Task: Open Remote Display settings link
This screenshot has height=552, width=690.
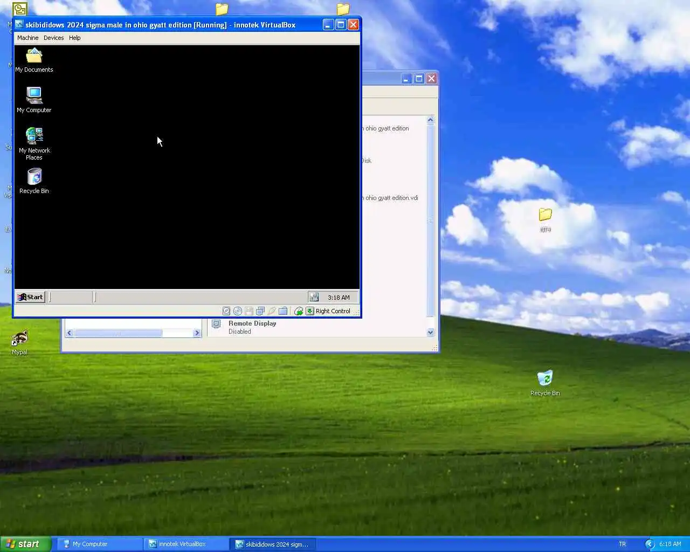Action: 252,323
